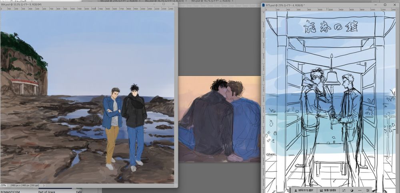Click the transform image icon in contextual bar
400x193 pixels.
(x=344, y=190)
